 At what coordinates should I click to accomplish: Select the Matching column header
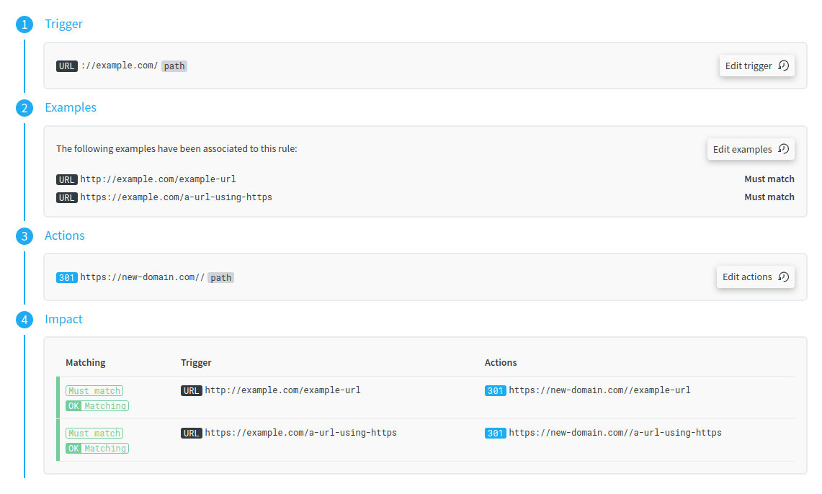[85, 362]
